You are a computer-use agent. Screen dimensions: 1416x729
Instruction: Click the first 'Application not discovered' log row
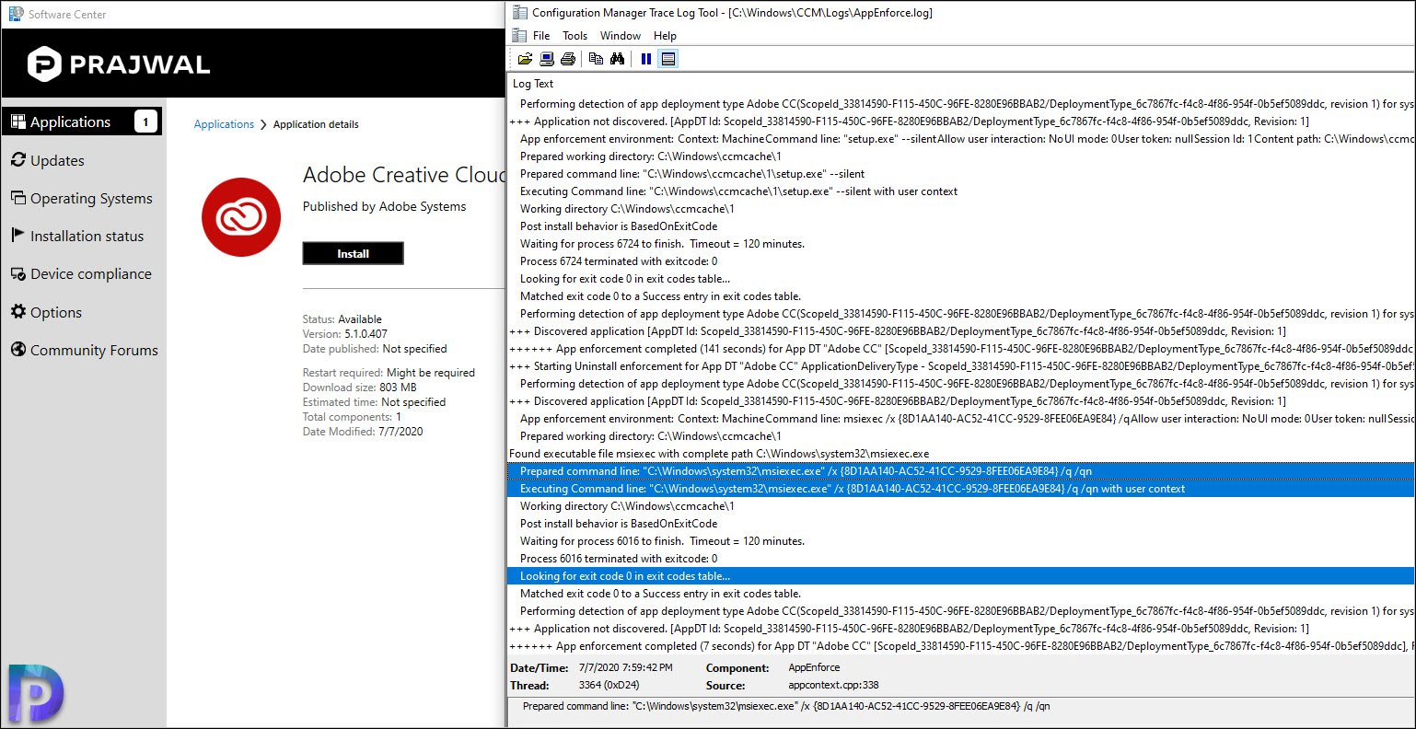[961, 121]
